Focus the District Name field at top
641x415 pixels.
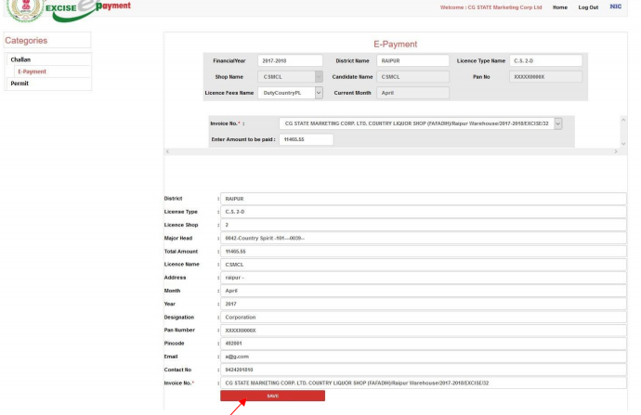tap(413, 61)
